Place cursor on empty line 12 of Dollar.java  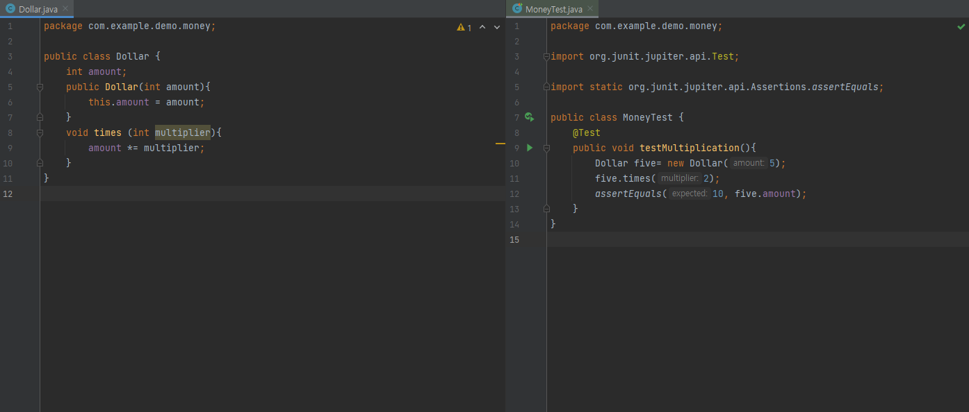[271, 194]
